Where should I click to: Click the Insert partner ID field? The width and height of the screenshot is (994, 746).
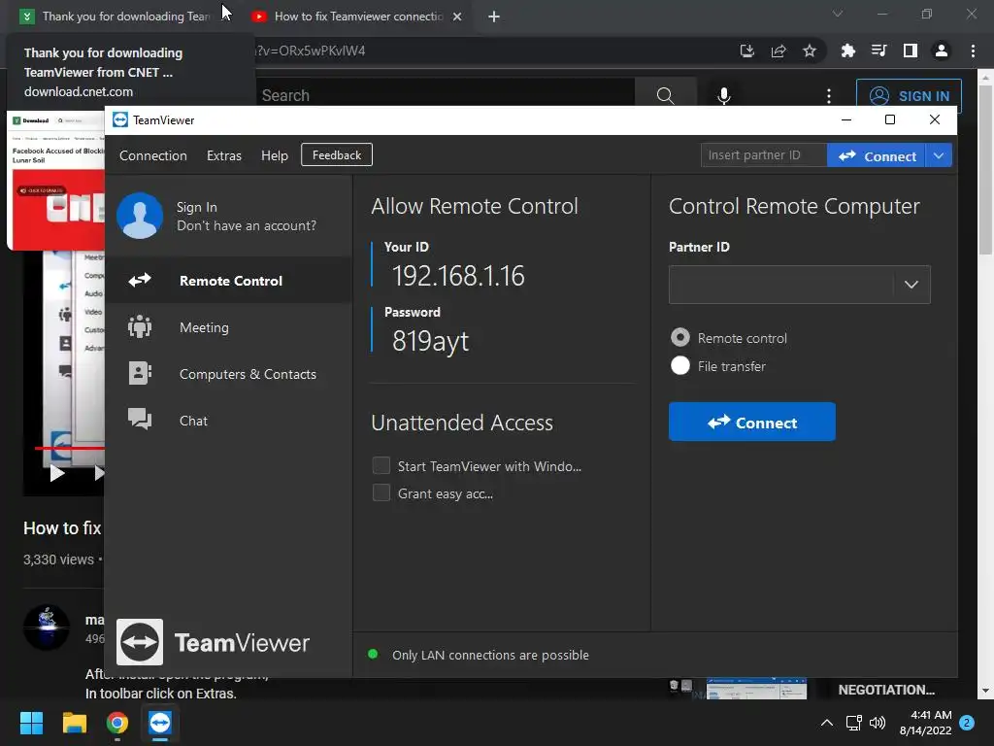pos(764,155)
